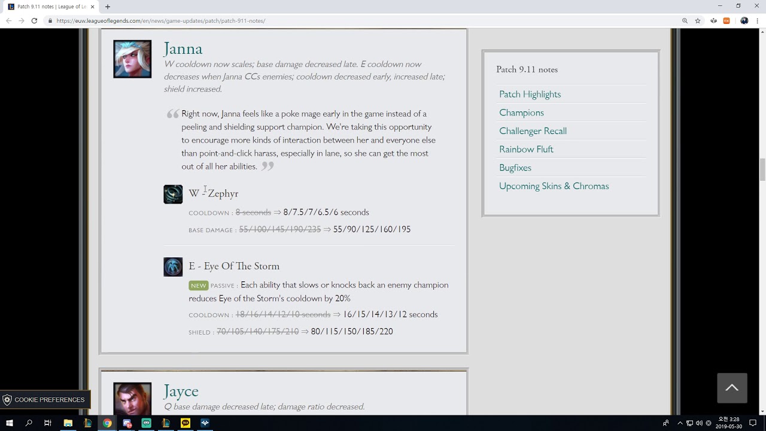This screenshot has height=431, width=766.
Task: Open Discord from the taskbar
Action: [x=127, y=423]
